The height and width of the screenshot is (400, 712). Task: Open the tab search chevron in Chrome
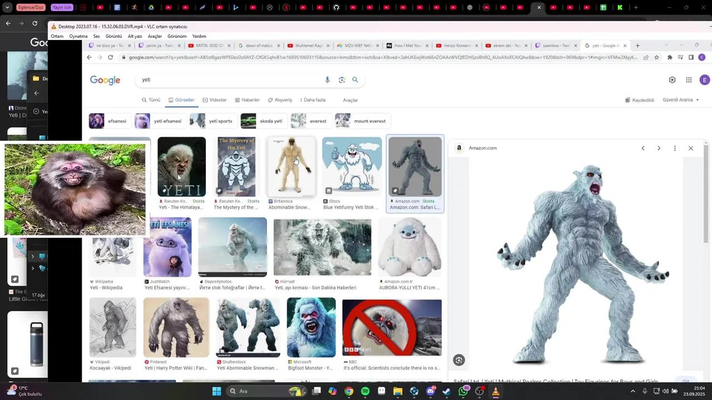[x=7, y=7]
